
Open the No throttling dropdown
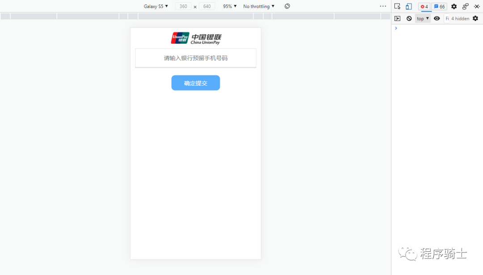click(x=258, y=6)
